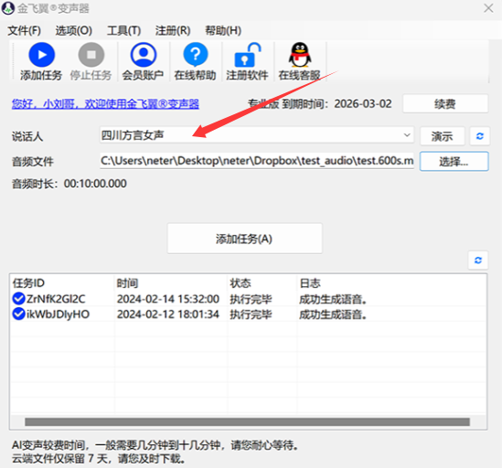The width and height of the screenshot is (502, 468).
Task: Refresh the speaker list next to 演示
Action: pyautogui.click(x=479, y=136)
